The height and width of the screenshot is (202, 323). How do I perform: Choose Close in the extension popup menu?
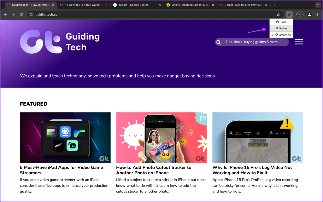point(281,22)
